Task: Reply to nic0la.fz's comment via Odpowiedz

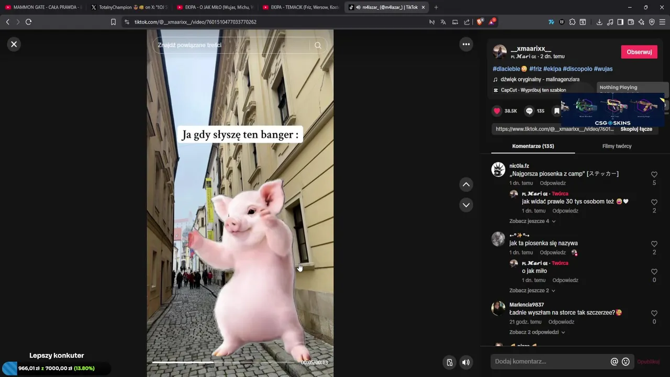Action: pyautogui.click(x=553, y=183)
